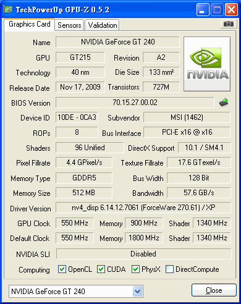Toggle the DirectCompute checkbox
Screen dimensions: 241x304
click(x=169, y=269)
